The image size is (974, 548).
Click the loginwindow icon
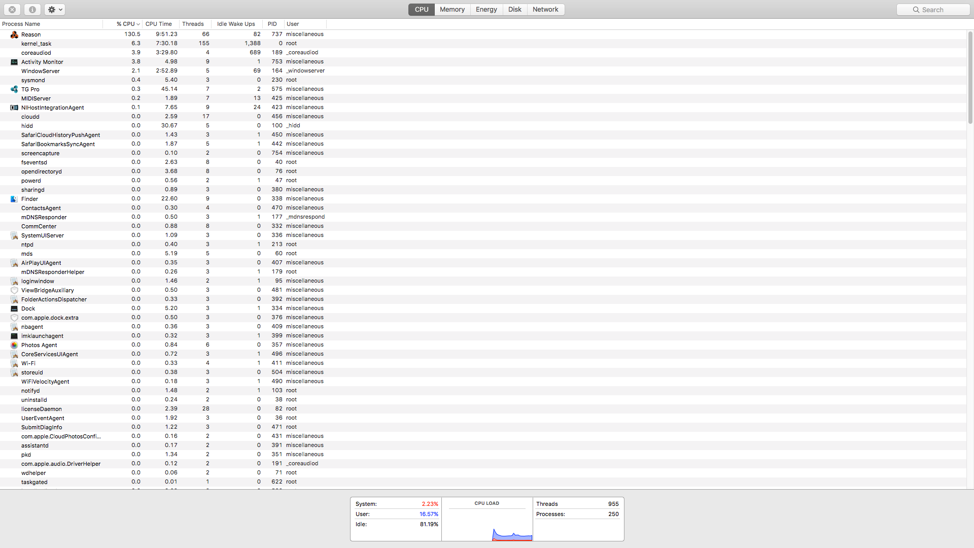[x=14, y=281]
